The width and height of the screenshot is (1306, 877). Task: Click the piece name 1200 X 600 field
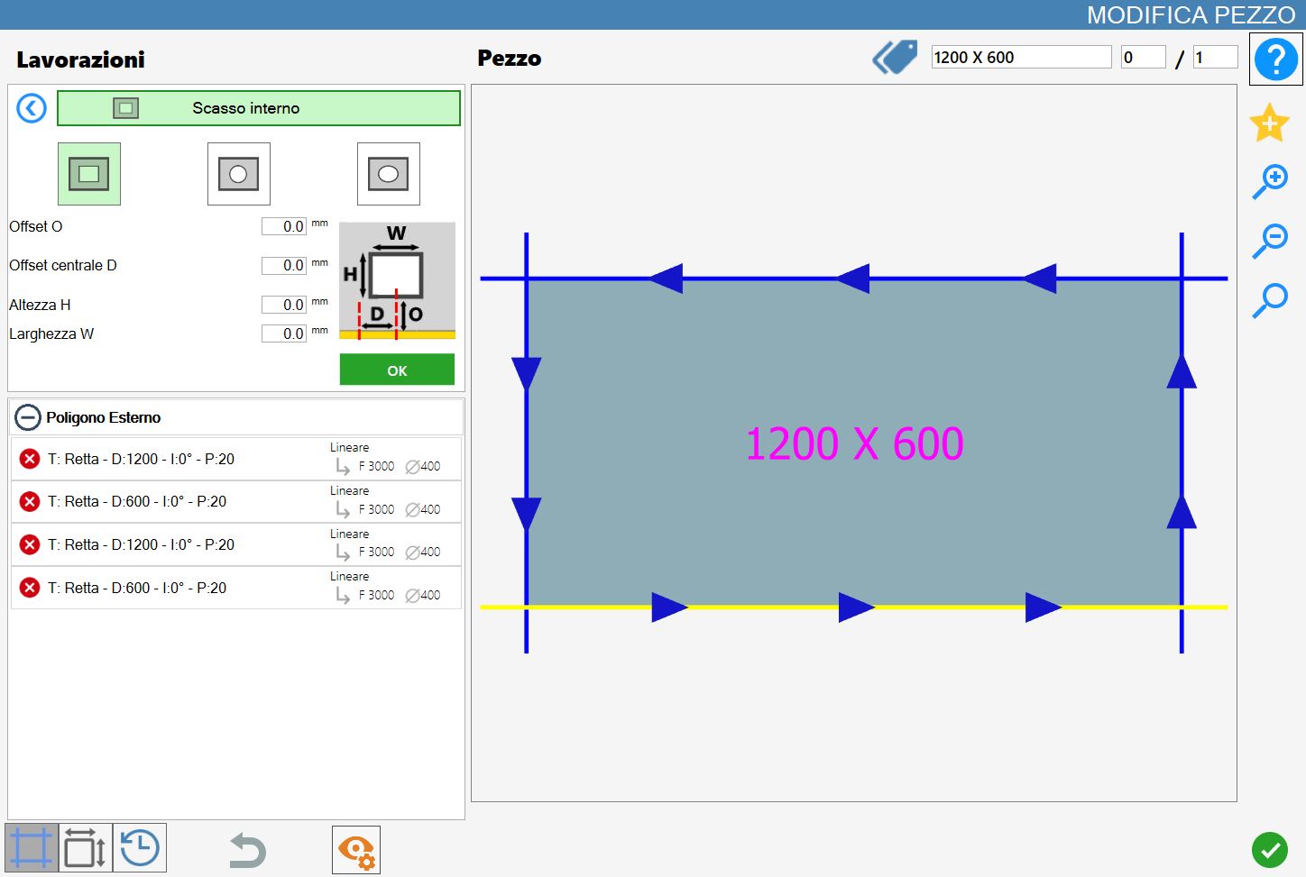(1021, 57)
